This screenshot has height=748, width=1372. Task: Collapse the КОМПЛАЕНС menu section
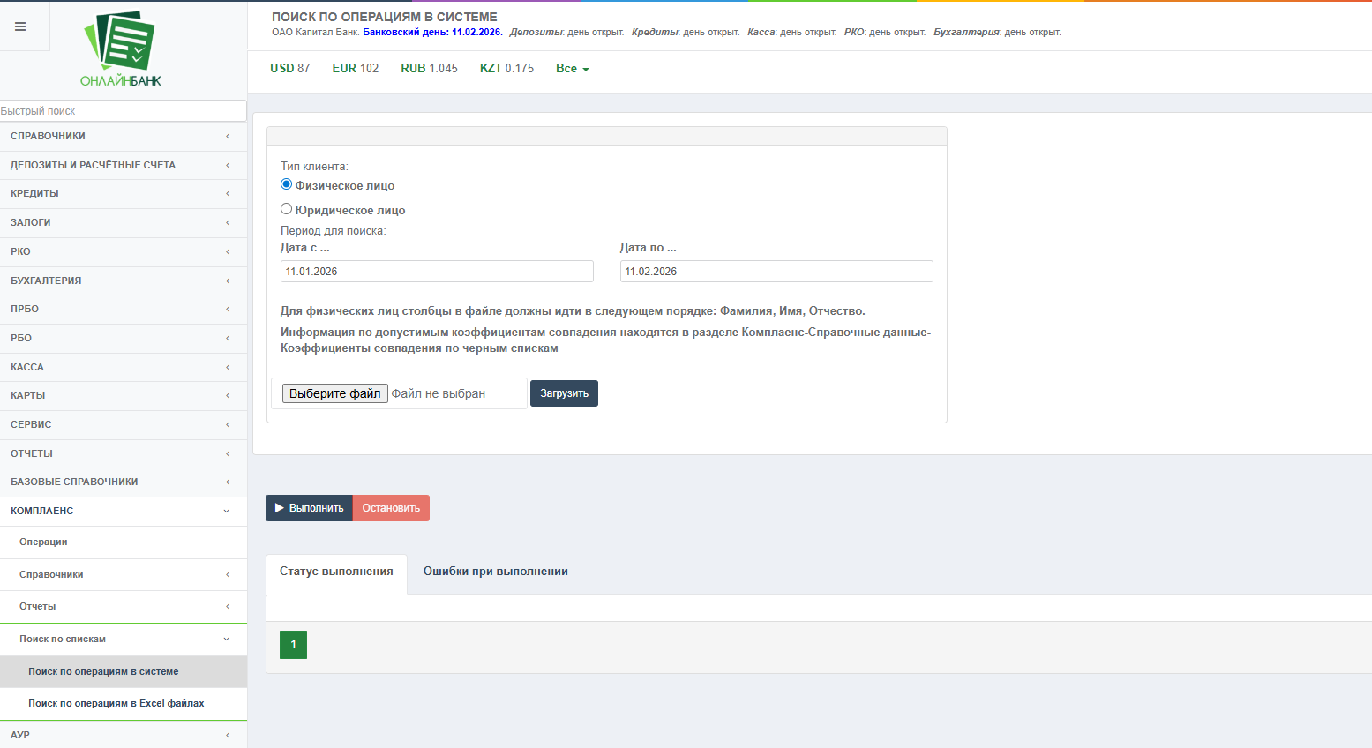pos(124,511)
